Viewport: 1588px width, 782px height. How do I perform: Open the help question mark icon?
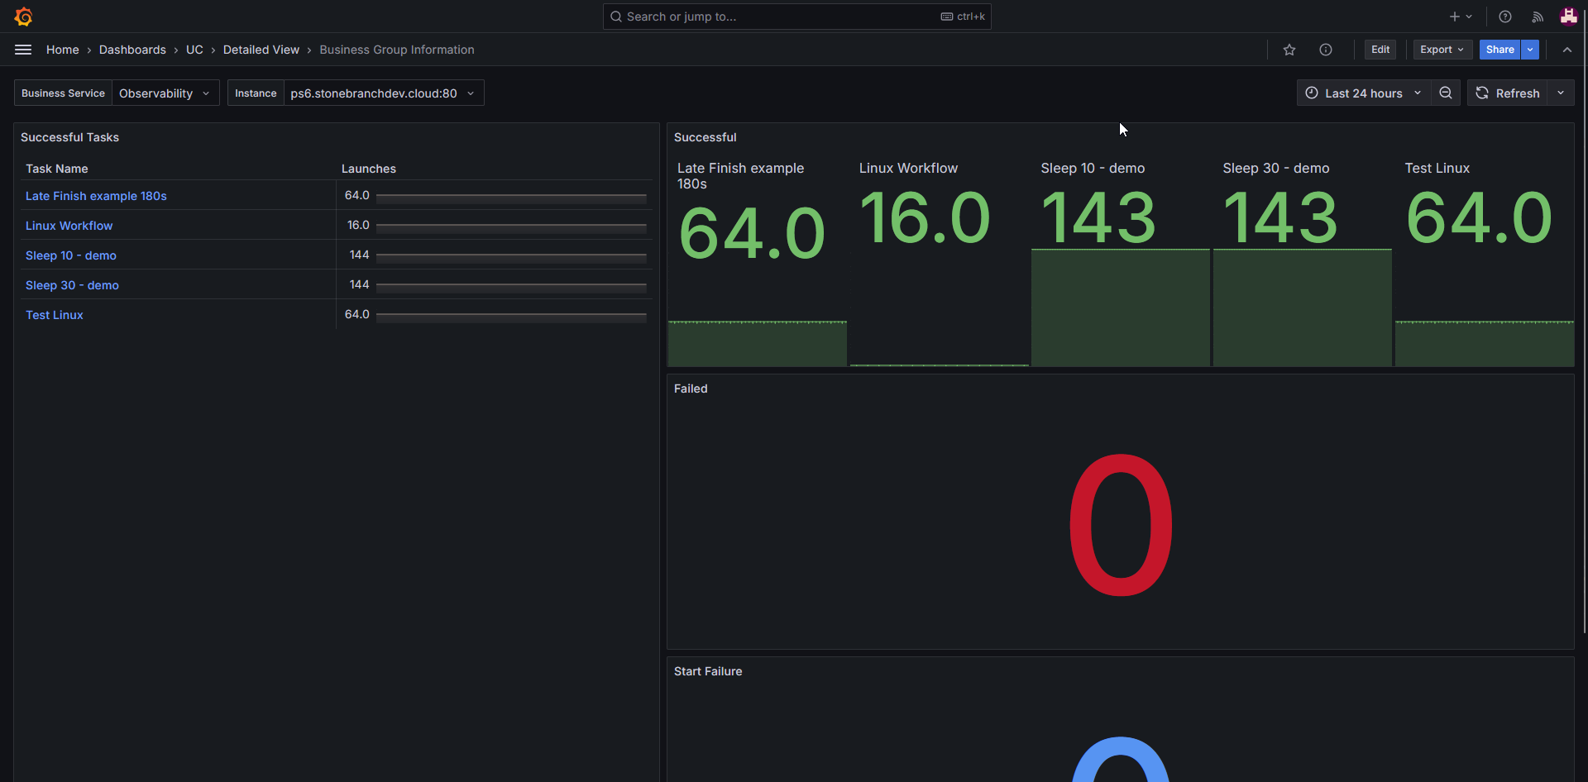pyautogui.click(x=1504, y=17)
